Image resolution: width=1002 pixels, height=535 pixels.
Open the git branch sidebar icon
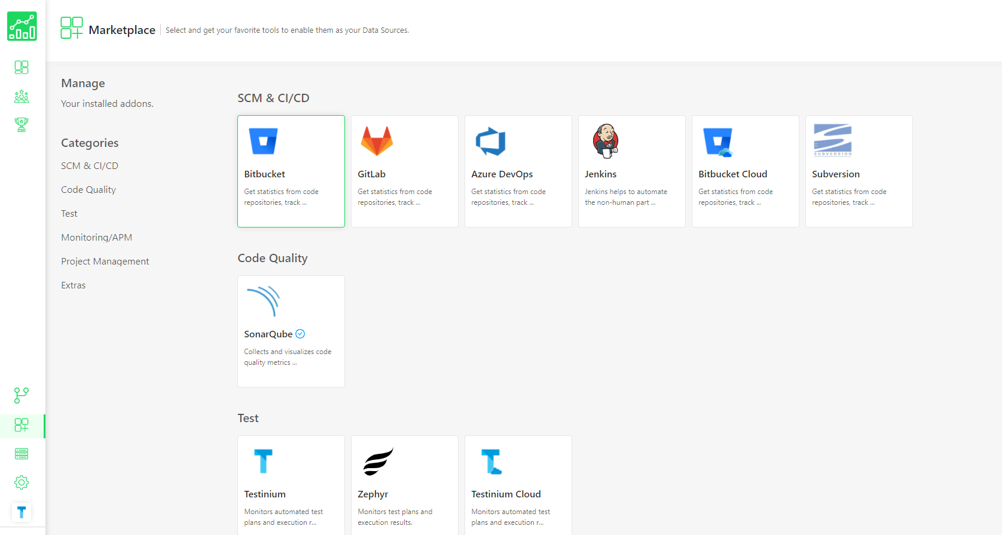(x=22, y=395)
